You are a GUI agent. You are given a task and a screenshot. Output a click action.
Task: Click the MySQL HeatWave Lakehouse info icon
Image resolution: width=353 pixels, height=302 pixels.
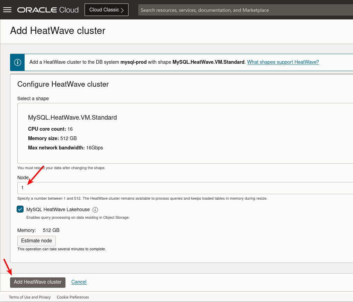[95, 209]
